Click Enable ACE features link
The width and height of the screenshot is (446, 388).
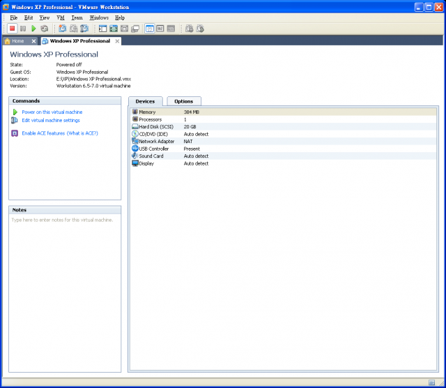(x=43, y=133)
